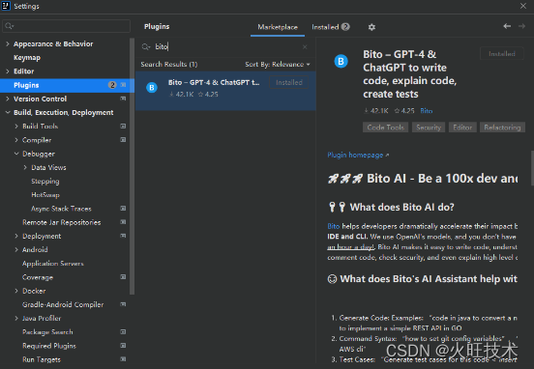Expand Appearance & Behavior section
The height and width of the screenshot is (369, 534).
pos(8,43)
